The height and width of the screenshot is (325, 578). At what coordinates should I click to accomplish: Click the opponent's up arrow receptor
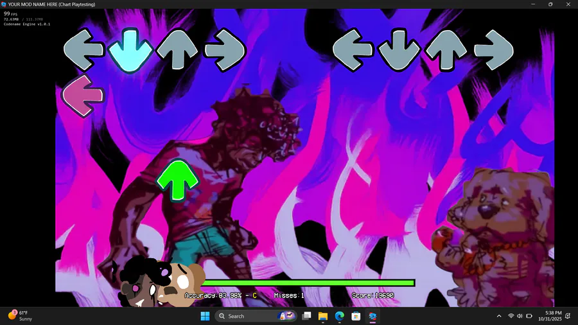pyautogui.click(x=178, y=49)
